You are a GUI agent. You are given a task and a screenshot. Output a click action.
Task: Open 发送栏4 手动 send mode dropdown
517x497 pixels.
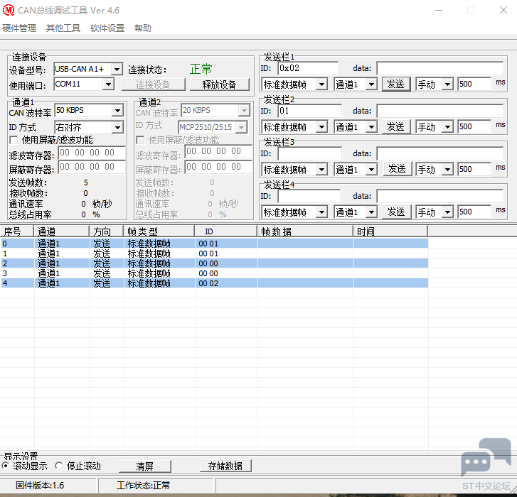447,212
